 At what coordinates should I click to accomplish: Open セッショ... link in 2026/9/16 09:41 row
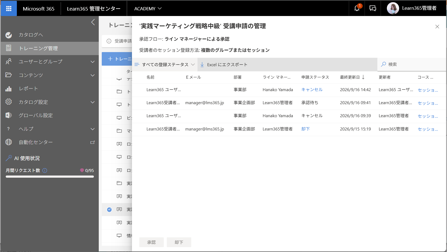[x=428, y=103]
